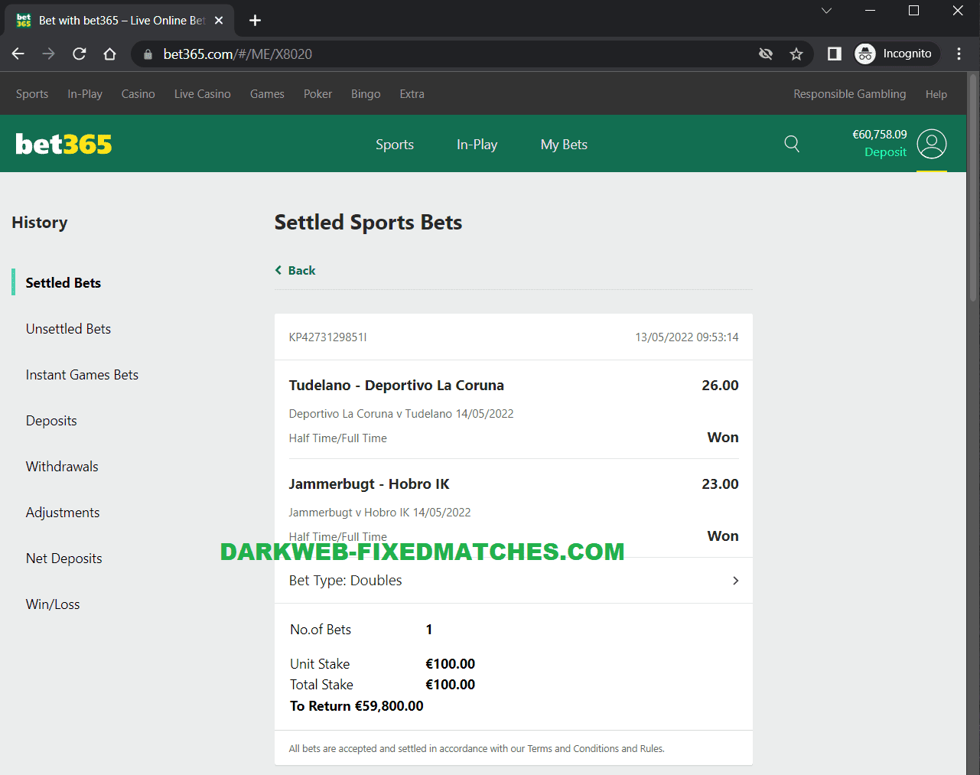Click the browser back arrow

click(x=18, y=54)
